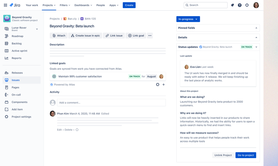Click the Ban.cly breadcrumb icon
The width and height of the screenshot is (278, 166).
tap(65, 19)
